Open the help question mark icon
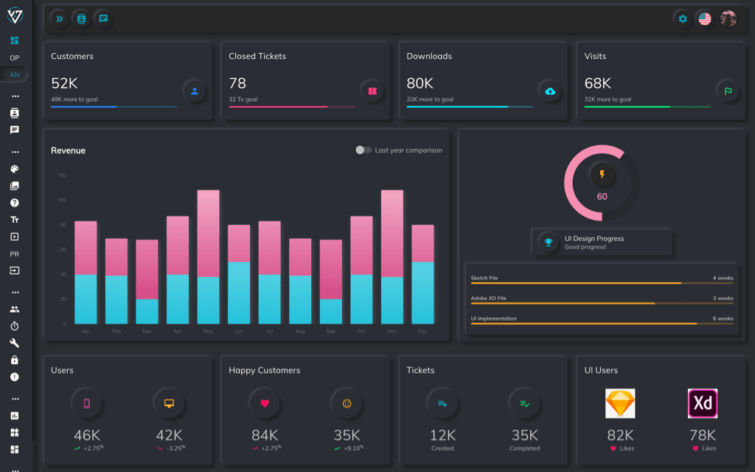This screenshot has width=755, height=472. click(x=15, y=203)
